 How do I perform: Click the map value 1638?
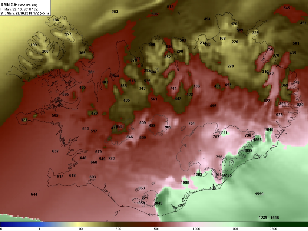coord(275,217)
